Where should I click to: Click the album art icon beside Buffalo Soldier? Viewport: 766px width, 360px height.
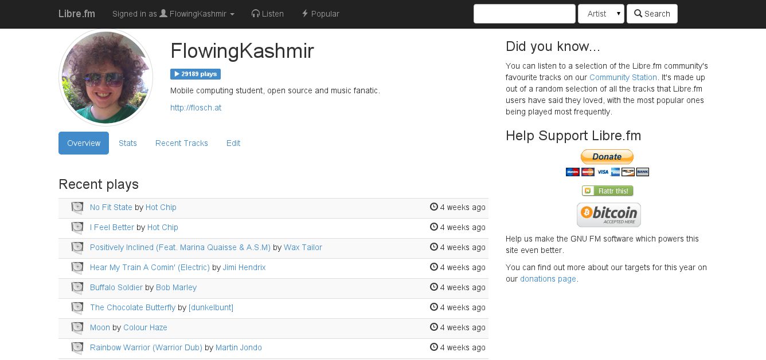click(77, 288)
